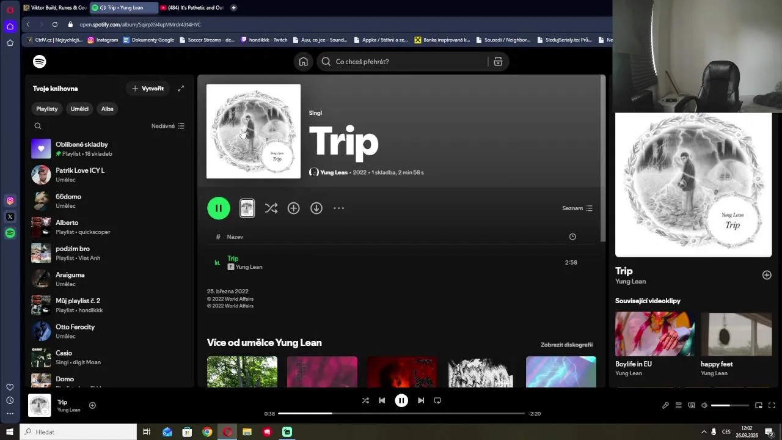Search inside your library
Viewport: 782px width, 440px height.
(x=38, y=126)
